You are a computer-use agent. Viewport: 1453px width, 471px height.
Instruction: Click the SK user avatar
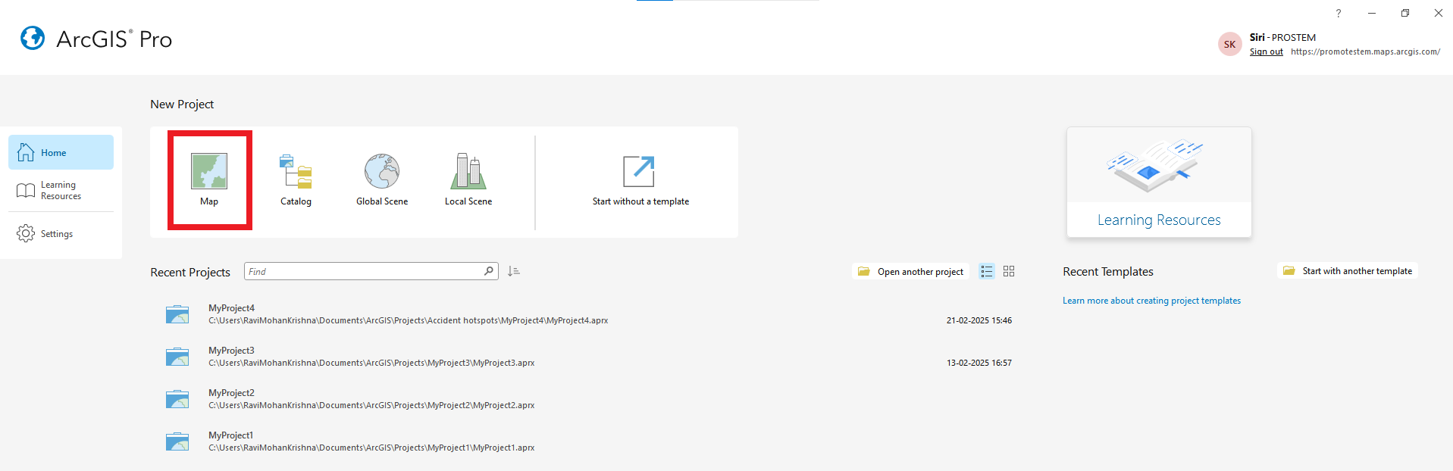point(1229,44)
